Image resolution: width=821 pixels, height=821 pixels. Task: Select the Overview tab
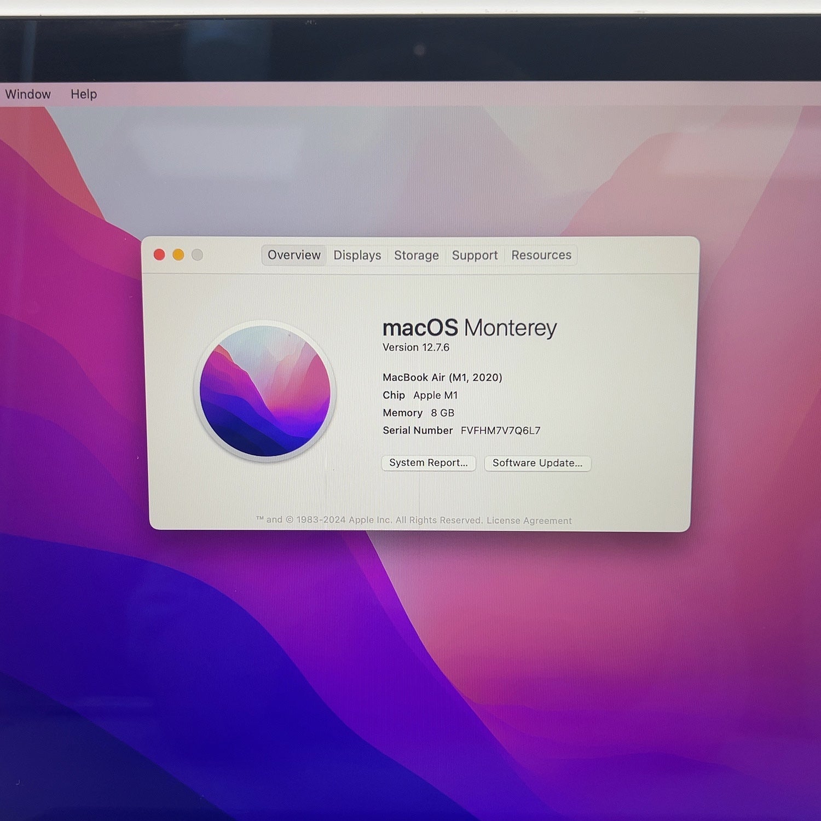pyautogui.click(x=294, y=255)
